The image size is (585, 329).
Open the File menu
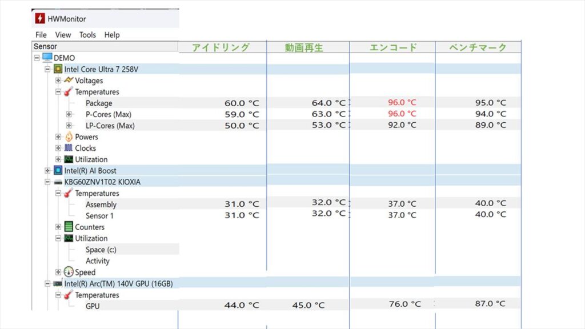pyautogui.click(x=41, y=35)
